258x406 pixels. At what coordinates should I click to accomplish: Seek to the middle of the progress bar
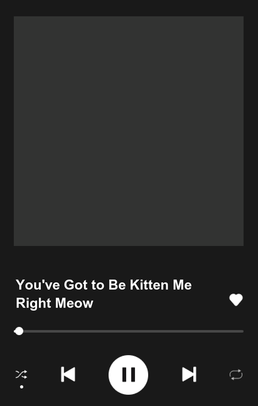pyautogui.click(x=129, y=331)
